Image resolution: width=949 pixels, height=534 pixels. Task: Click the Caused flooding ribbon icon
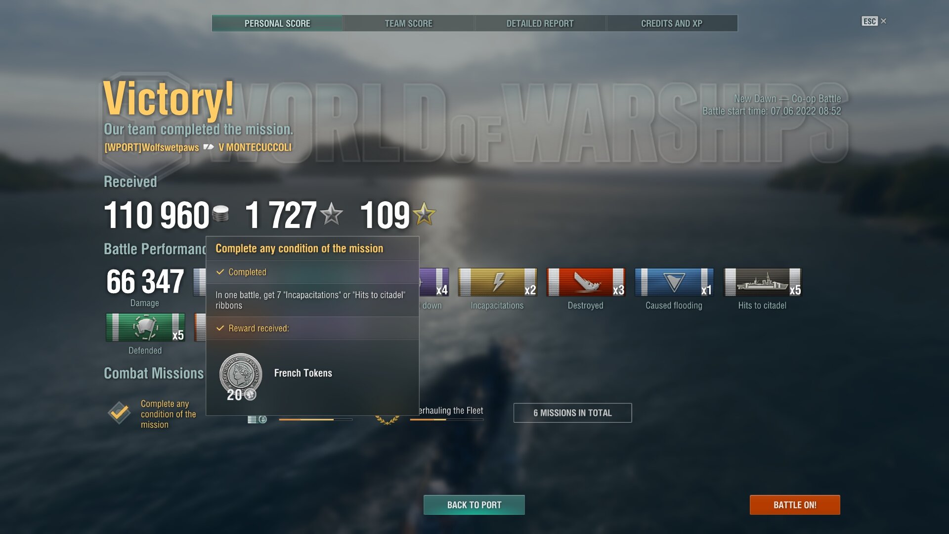[x=674, y=282]
